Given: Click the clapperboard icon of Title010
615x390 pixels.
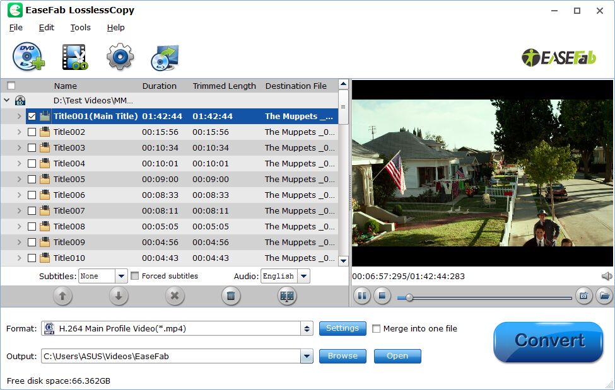Looking at the screenshot, I should (45, 258).
